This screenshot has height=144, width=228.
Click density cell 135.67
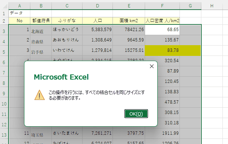click(x=162, y=40)
